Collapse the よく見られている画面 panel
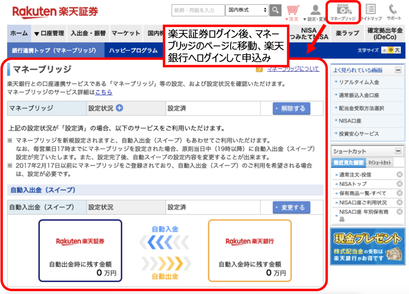Viewport: 409px width, 294px height. pyautogui.click(x=398, y=70)
